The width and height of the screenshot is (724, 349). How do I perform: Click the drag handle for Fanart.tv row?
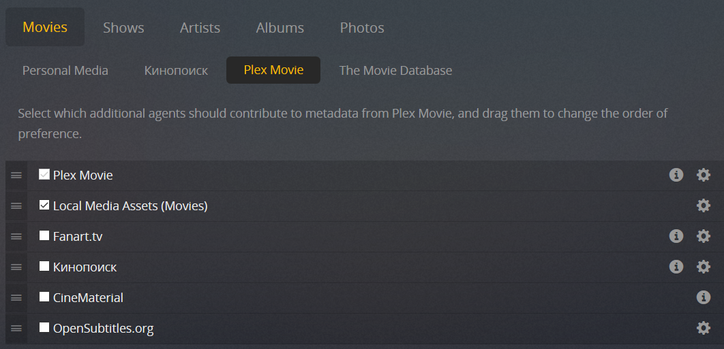click(16, 236)
